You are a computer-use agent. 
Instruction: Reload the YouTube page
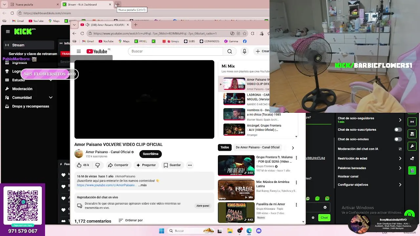pos(82,33)
